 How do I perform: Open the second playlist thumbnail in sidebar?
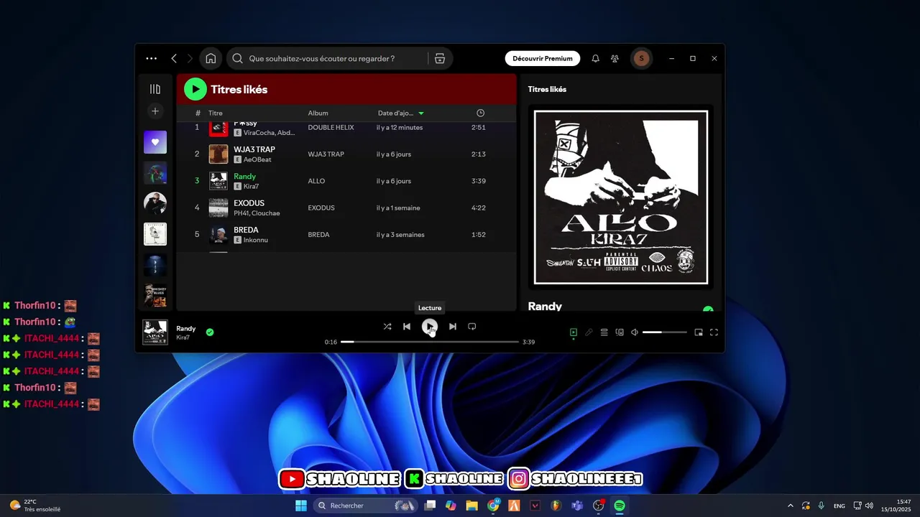pyautogui.click(x=155, y=173)
